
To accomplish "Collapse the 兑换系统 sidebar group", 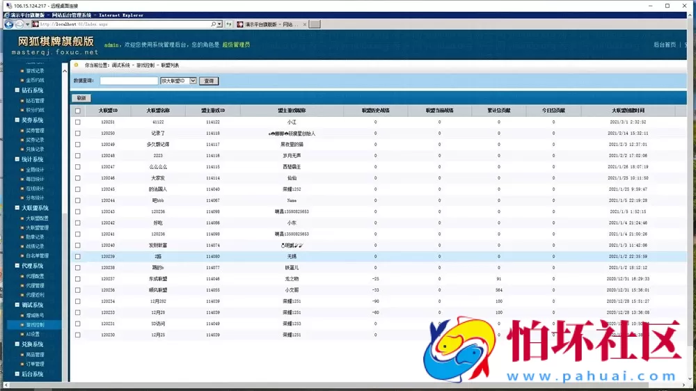I will tap(17, 344).
